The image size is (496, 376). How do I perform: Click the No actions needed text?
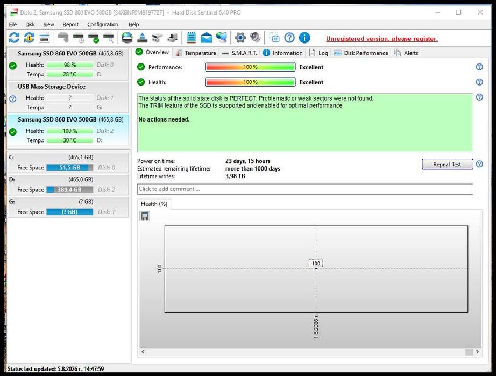point(164,119)
